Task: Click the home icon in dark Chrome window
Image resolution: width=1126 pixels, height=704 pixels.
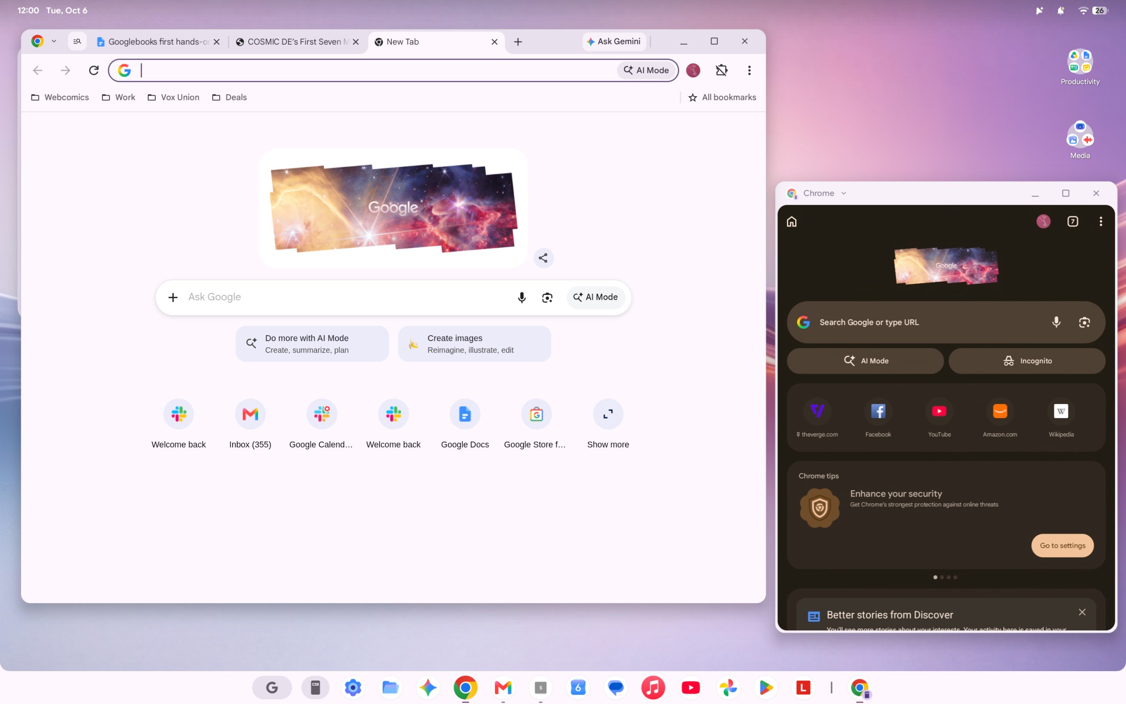Action: coord(791,222)
